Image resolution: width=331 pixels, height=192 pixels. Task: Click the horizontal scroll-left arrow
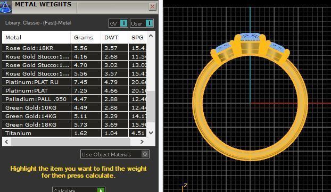6,142
